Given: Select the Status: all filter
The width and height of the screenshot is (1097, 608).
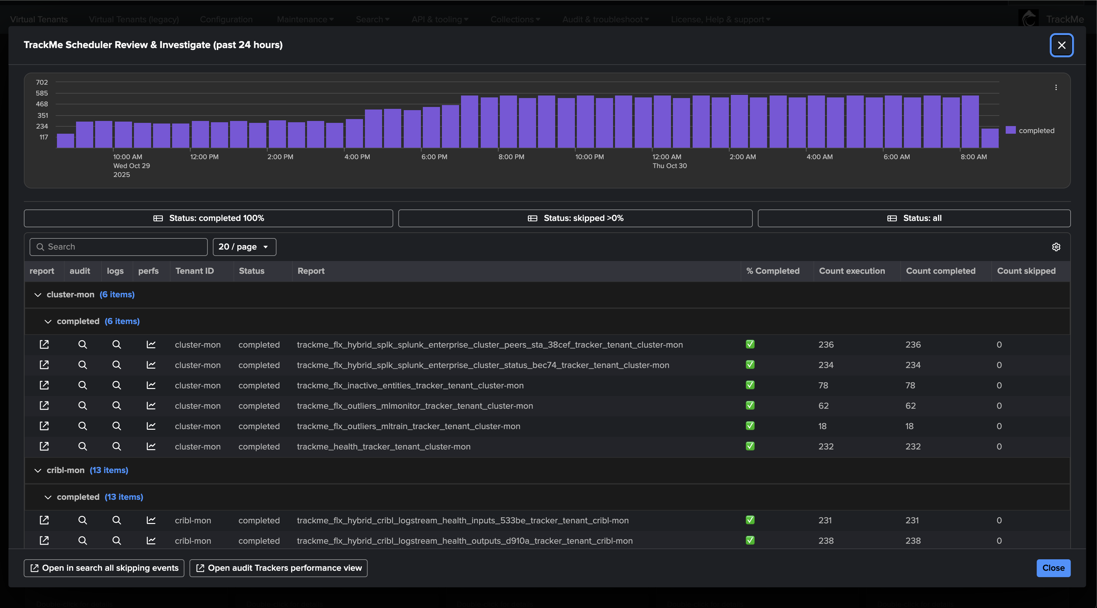Looking at the screenshot, I should point(914,218).
